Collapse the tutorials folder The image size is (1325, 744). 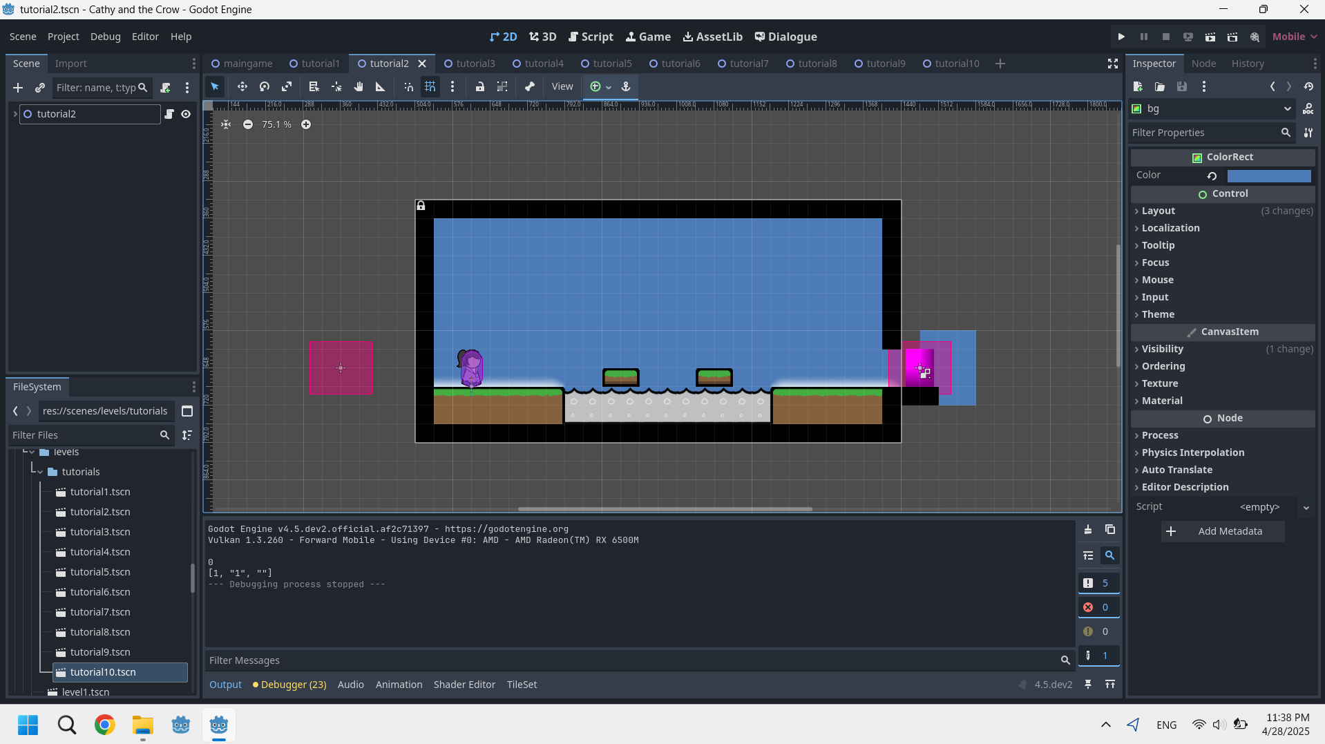[x=40, y=472]
